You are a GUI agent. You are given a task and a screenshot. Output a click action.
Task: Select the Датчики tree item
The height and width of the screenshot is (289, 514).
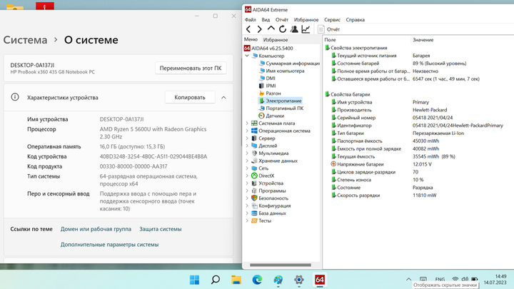271,116
